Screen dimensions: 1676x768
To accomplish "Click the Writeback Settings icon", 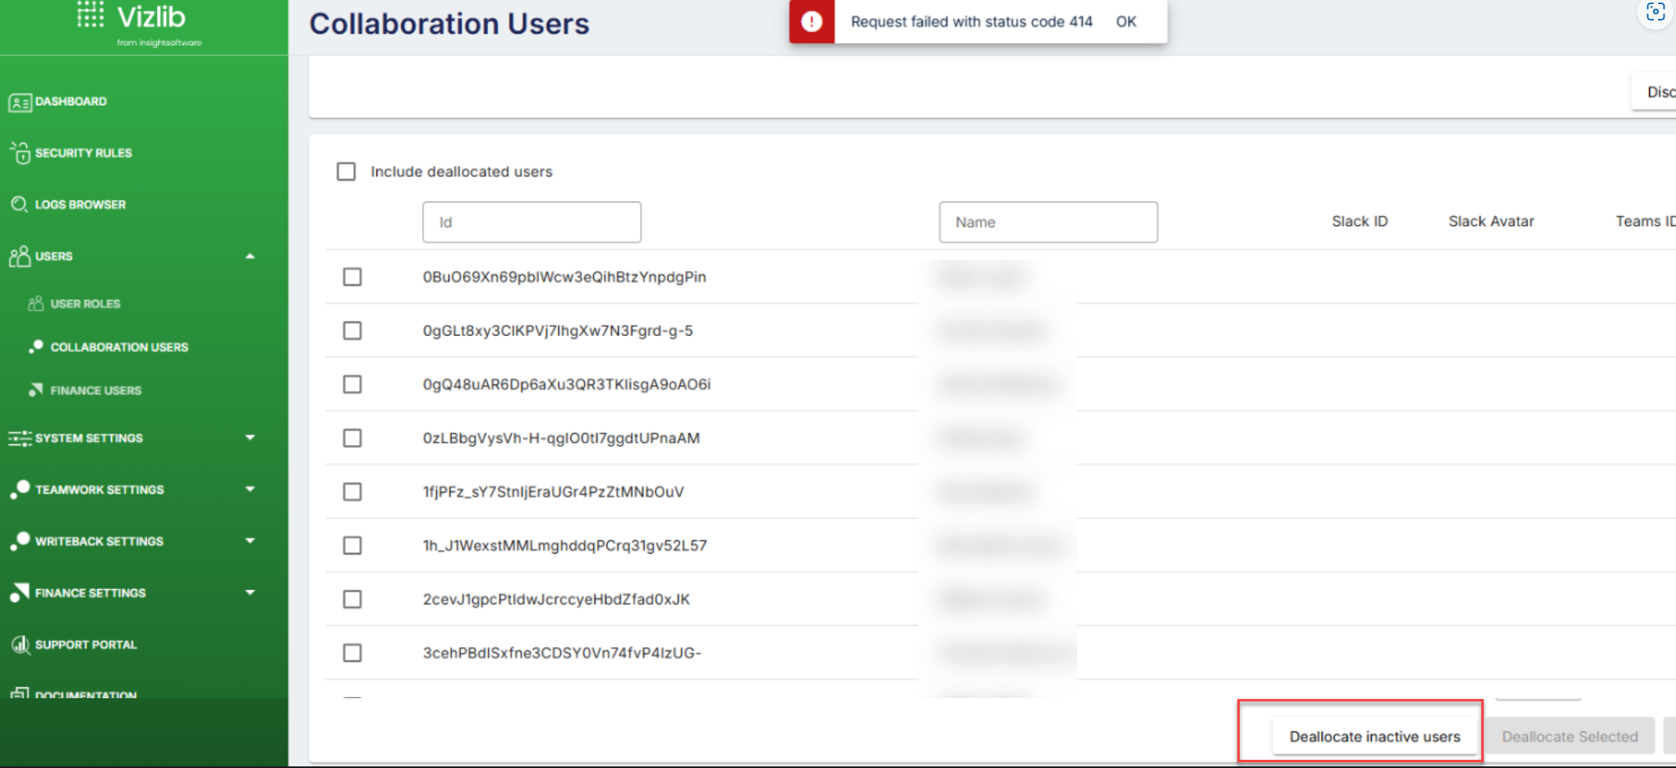I will (x=20, y=541).
